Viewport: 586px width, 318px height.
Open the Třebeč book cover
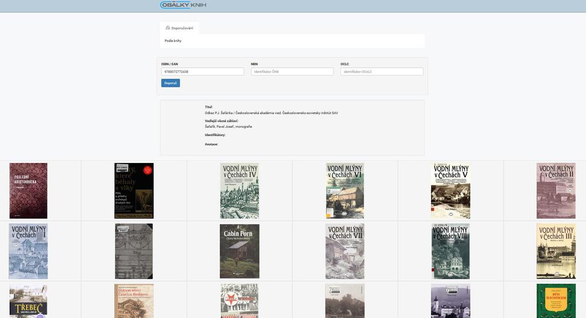pyautogui.click(x=29, y=301)
